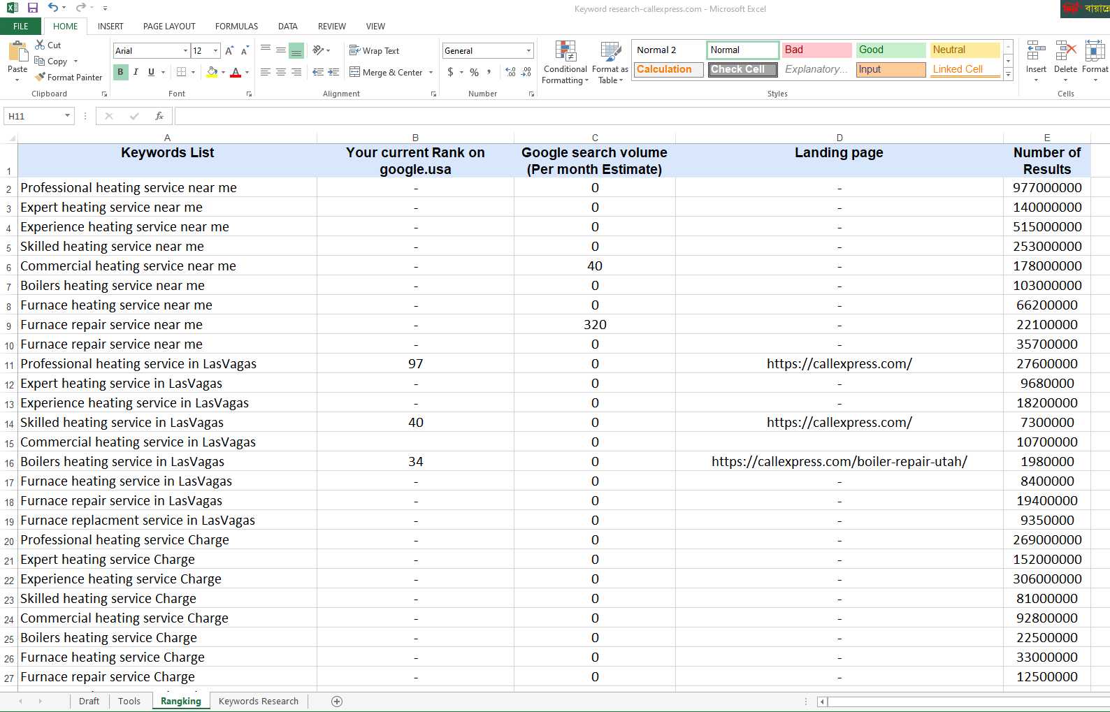
Task: Click Decrease Indent icon
Action: tap(318, 72)
